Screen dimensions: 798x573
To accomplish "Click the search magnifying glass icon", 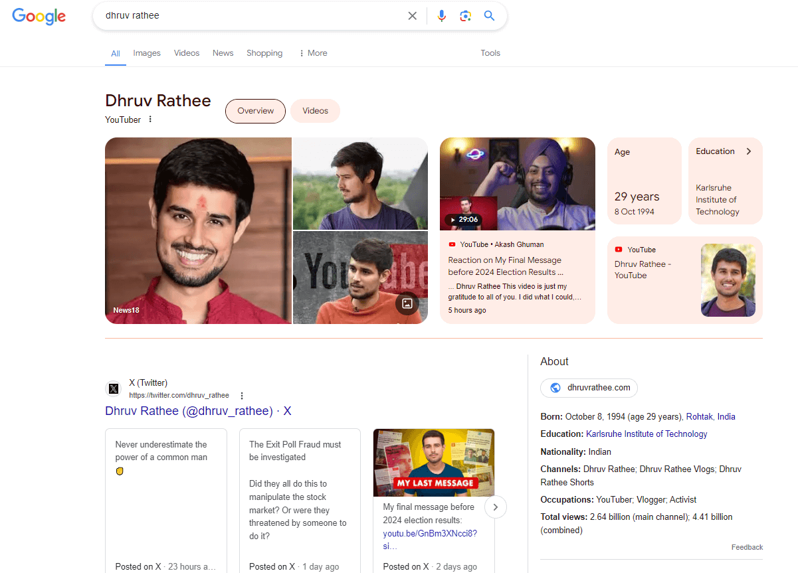I will coord(489,15).
